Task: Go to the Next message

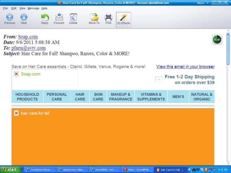Action: coord(24,19)
